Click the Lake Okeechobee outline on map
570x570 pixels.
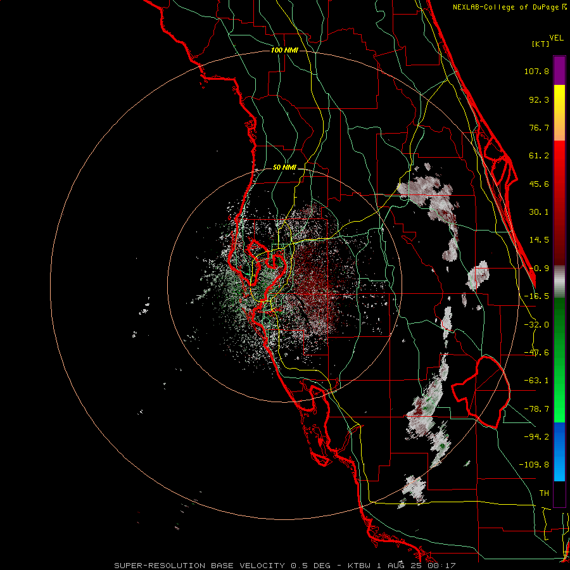[481, 392]
